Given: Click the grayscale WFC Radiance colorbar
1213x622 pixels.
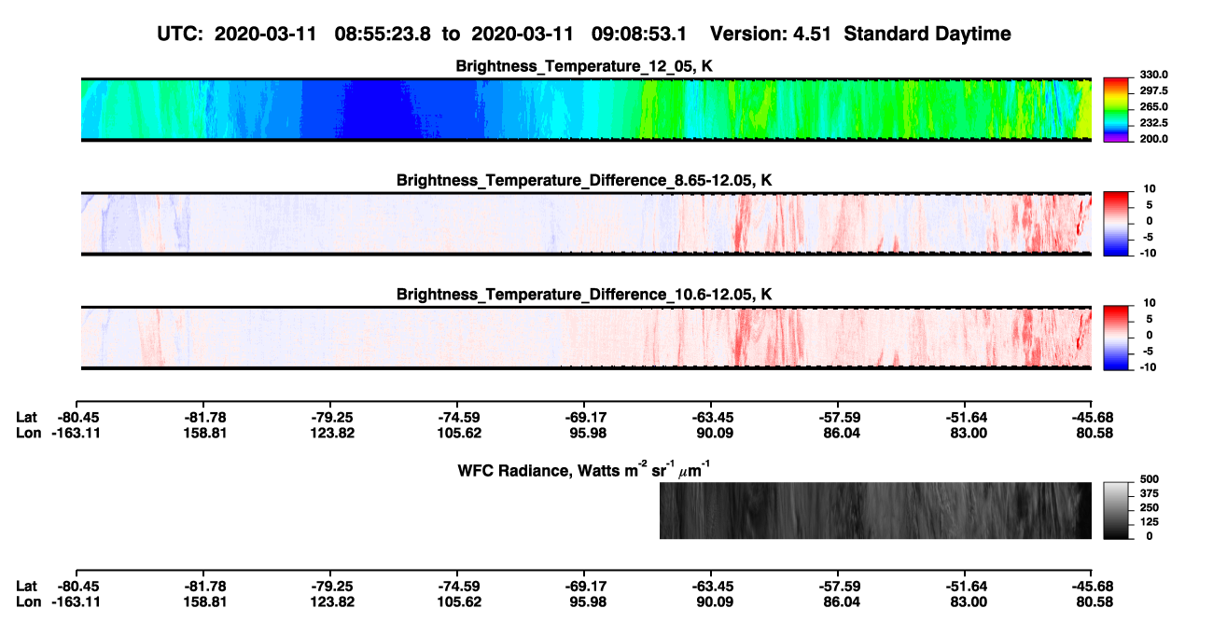Looking at the screenshot, I should [x=1116, y=511].
